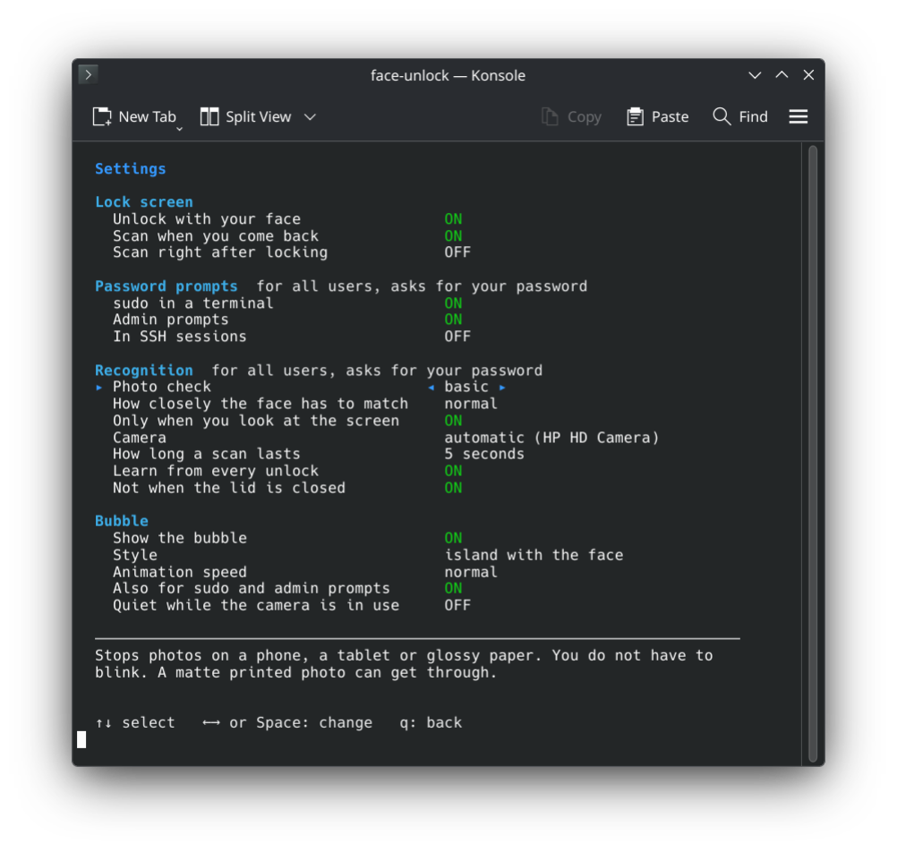
Task: Click the vertical scrollbar of the terminal
Action: coord(813,454)
